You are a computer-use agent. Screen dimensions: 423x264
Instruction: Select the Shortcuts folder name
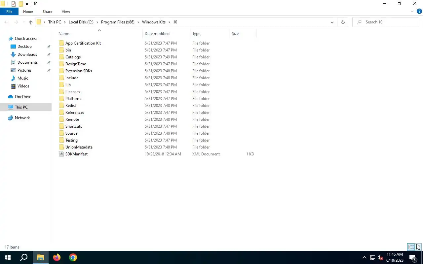74,126
